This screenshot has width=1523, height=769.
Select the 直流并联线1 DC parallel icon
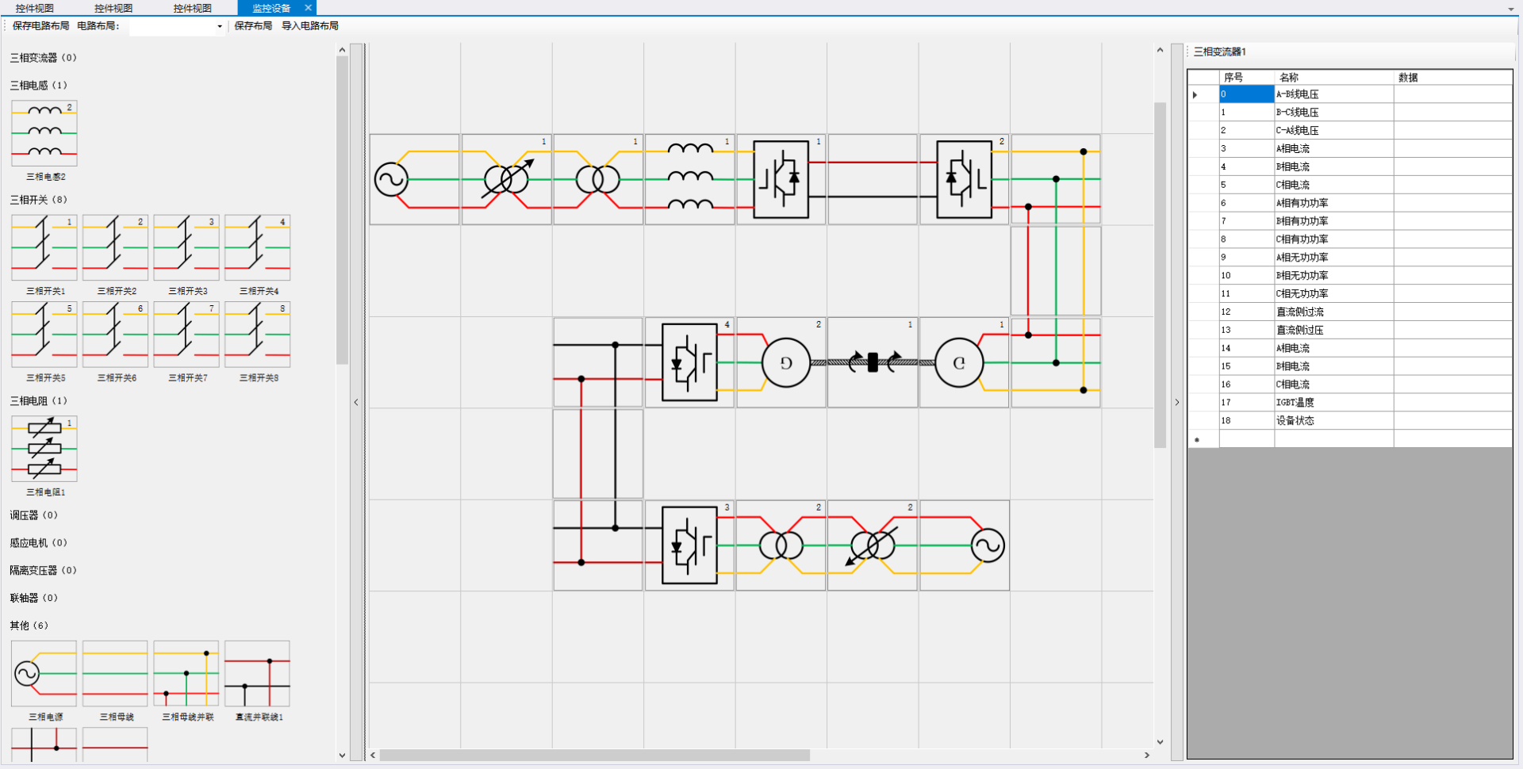[x=258, y=674]
